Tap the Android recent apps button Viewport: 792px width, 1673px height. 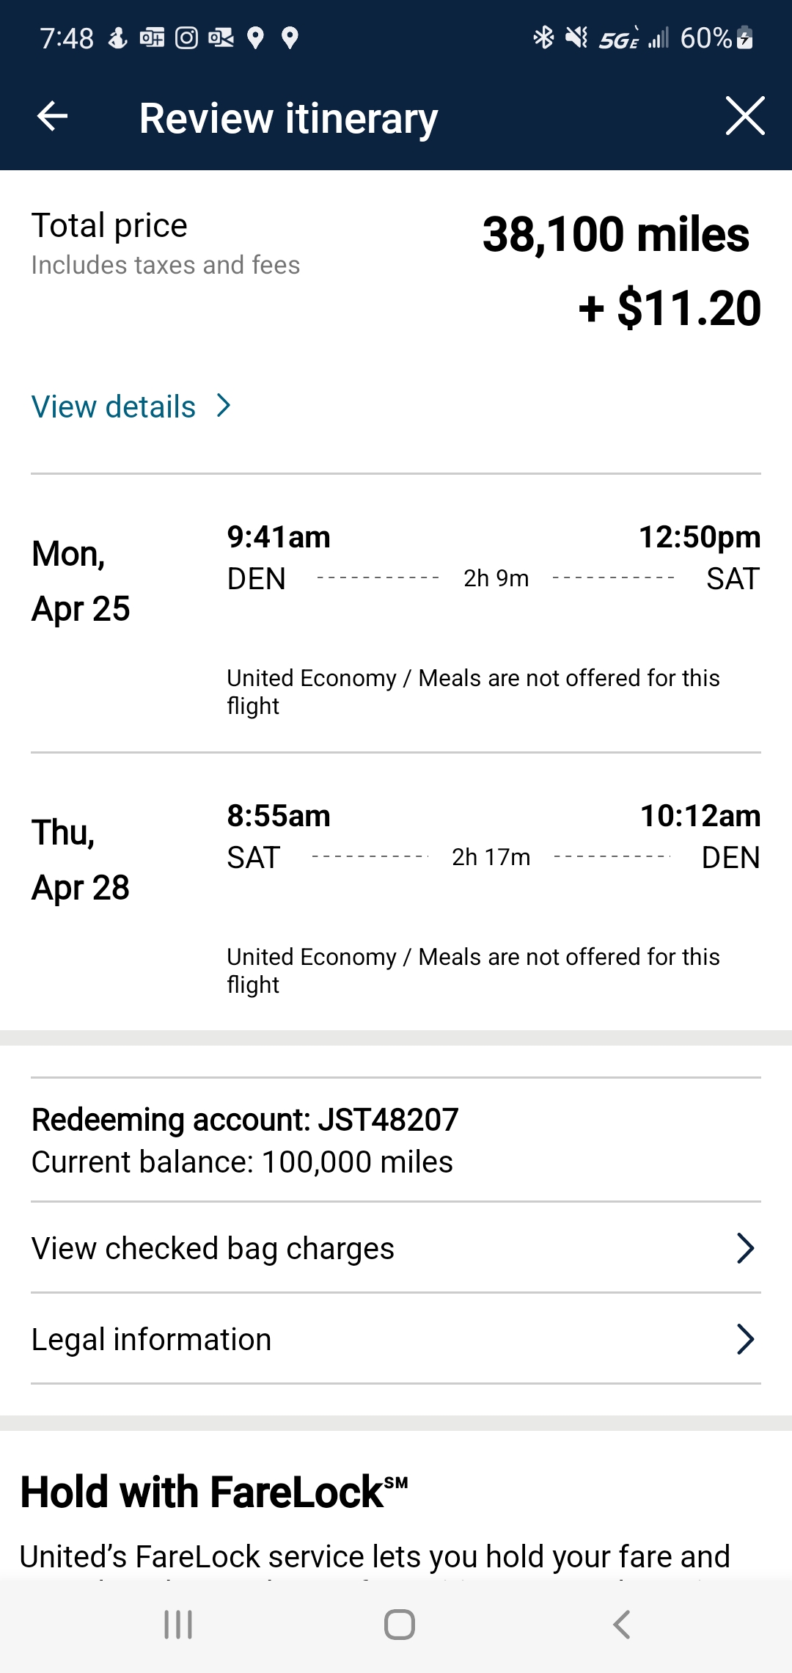[x=178, y=1625]
